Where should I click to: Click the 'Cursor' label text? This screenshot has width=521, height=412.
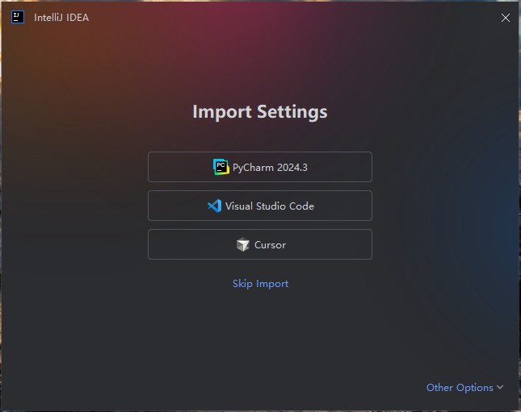point(270,245)
